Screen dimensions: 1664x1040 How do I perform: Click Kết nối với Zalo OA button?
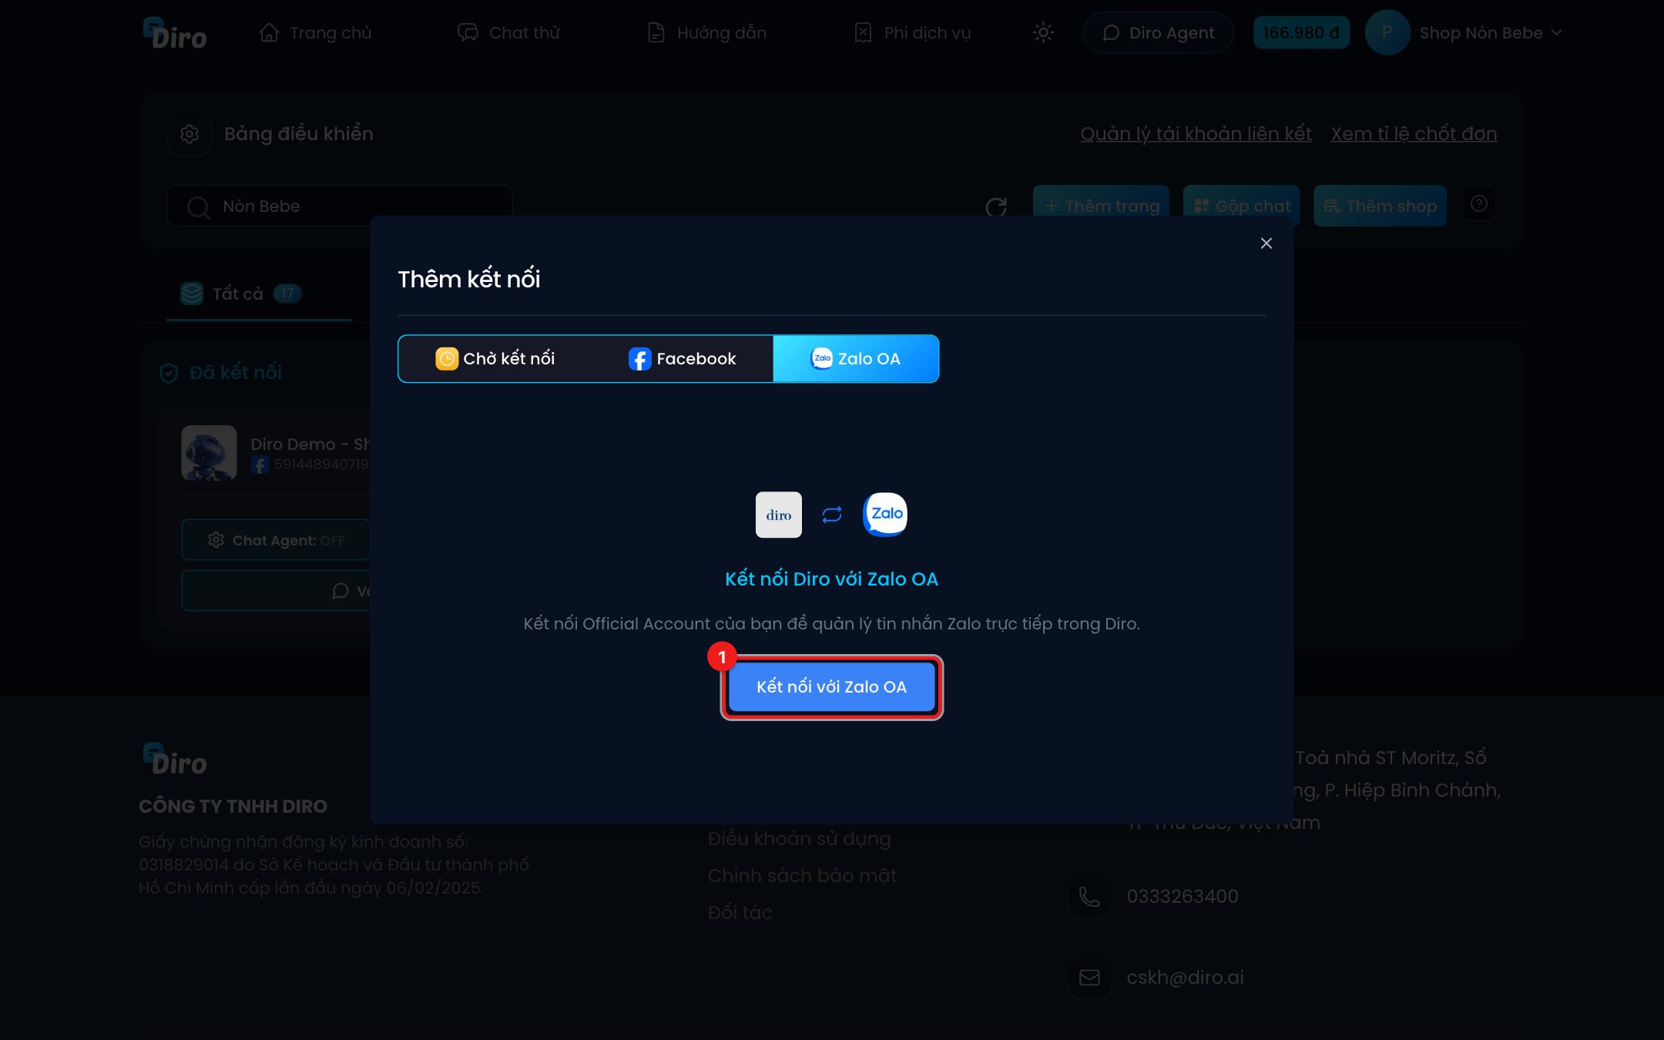[831, 687]
